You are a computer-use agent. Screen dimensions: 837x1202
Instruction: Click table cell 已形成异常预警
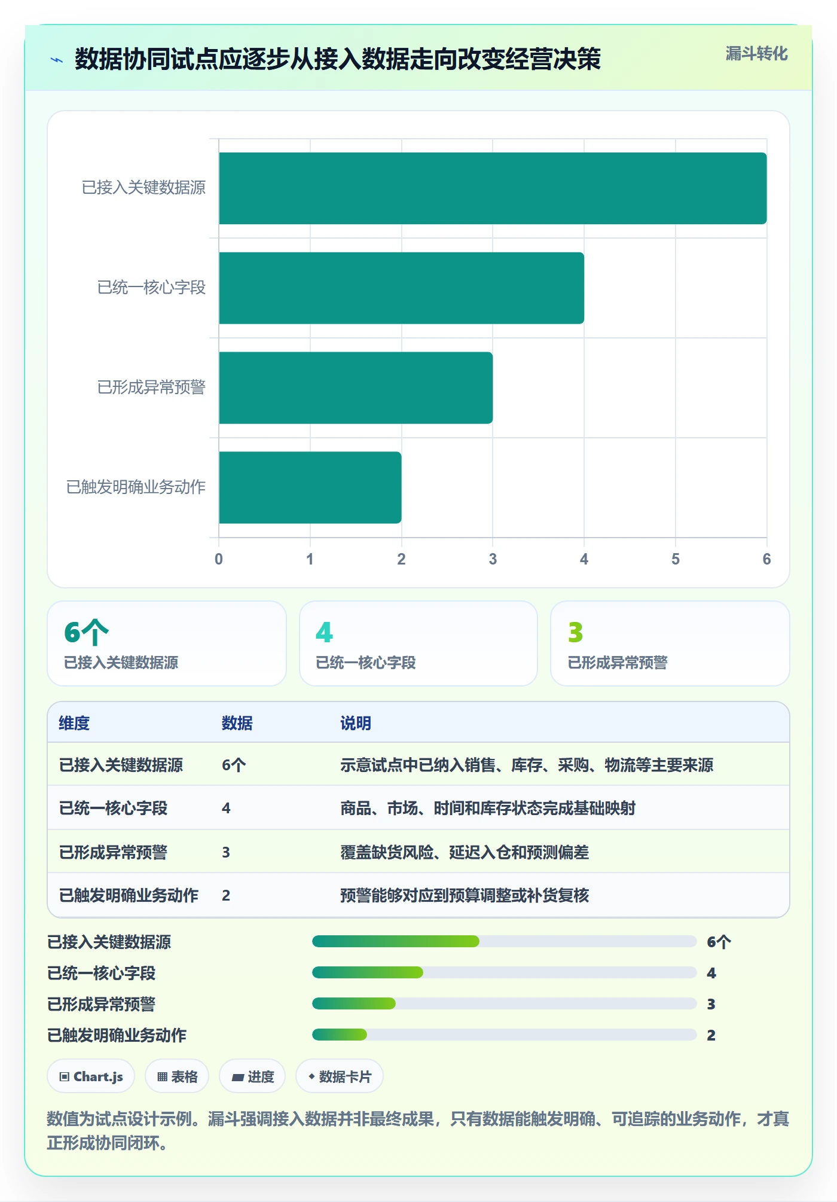(113, 852)
